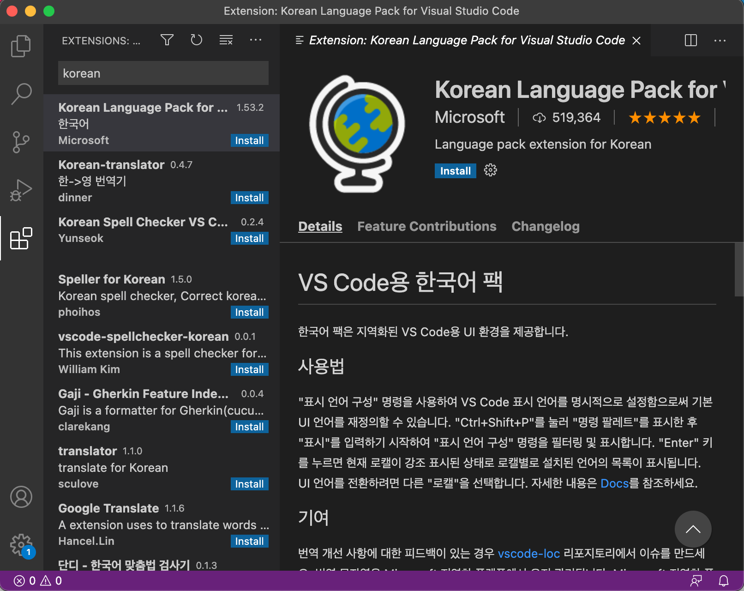Switch to the Details tab
Image resolution: width=744 pixels, height=591 pixels.
[x=320, y=226]
